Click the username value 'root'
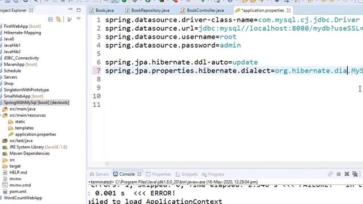Screen dimensions: 363x204 click(228, 37)
